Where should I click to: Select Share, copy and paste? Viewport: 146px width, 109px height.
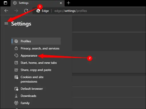coord(36,70)
